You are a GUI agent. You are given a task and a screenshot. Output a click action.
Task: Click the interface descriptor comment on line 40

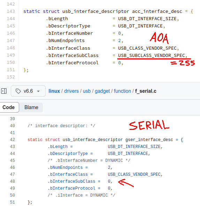61,126
